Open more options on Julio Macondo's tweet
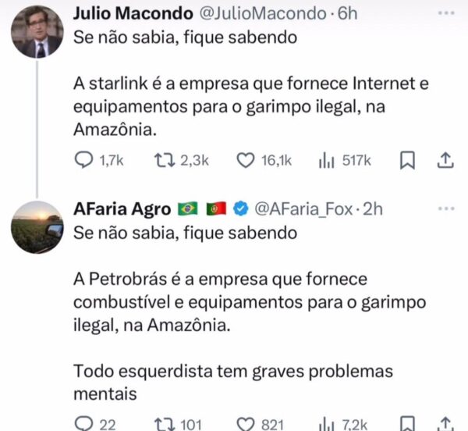The image size is (468, 431). point(446,13)
